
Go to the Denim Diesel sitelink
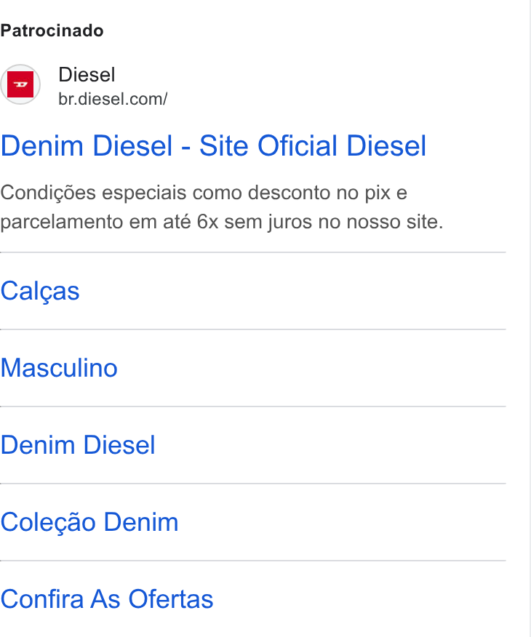tap(78, 445)
